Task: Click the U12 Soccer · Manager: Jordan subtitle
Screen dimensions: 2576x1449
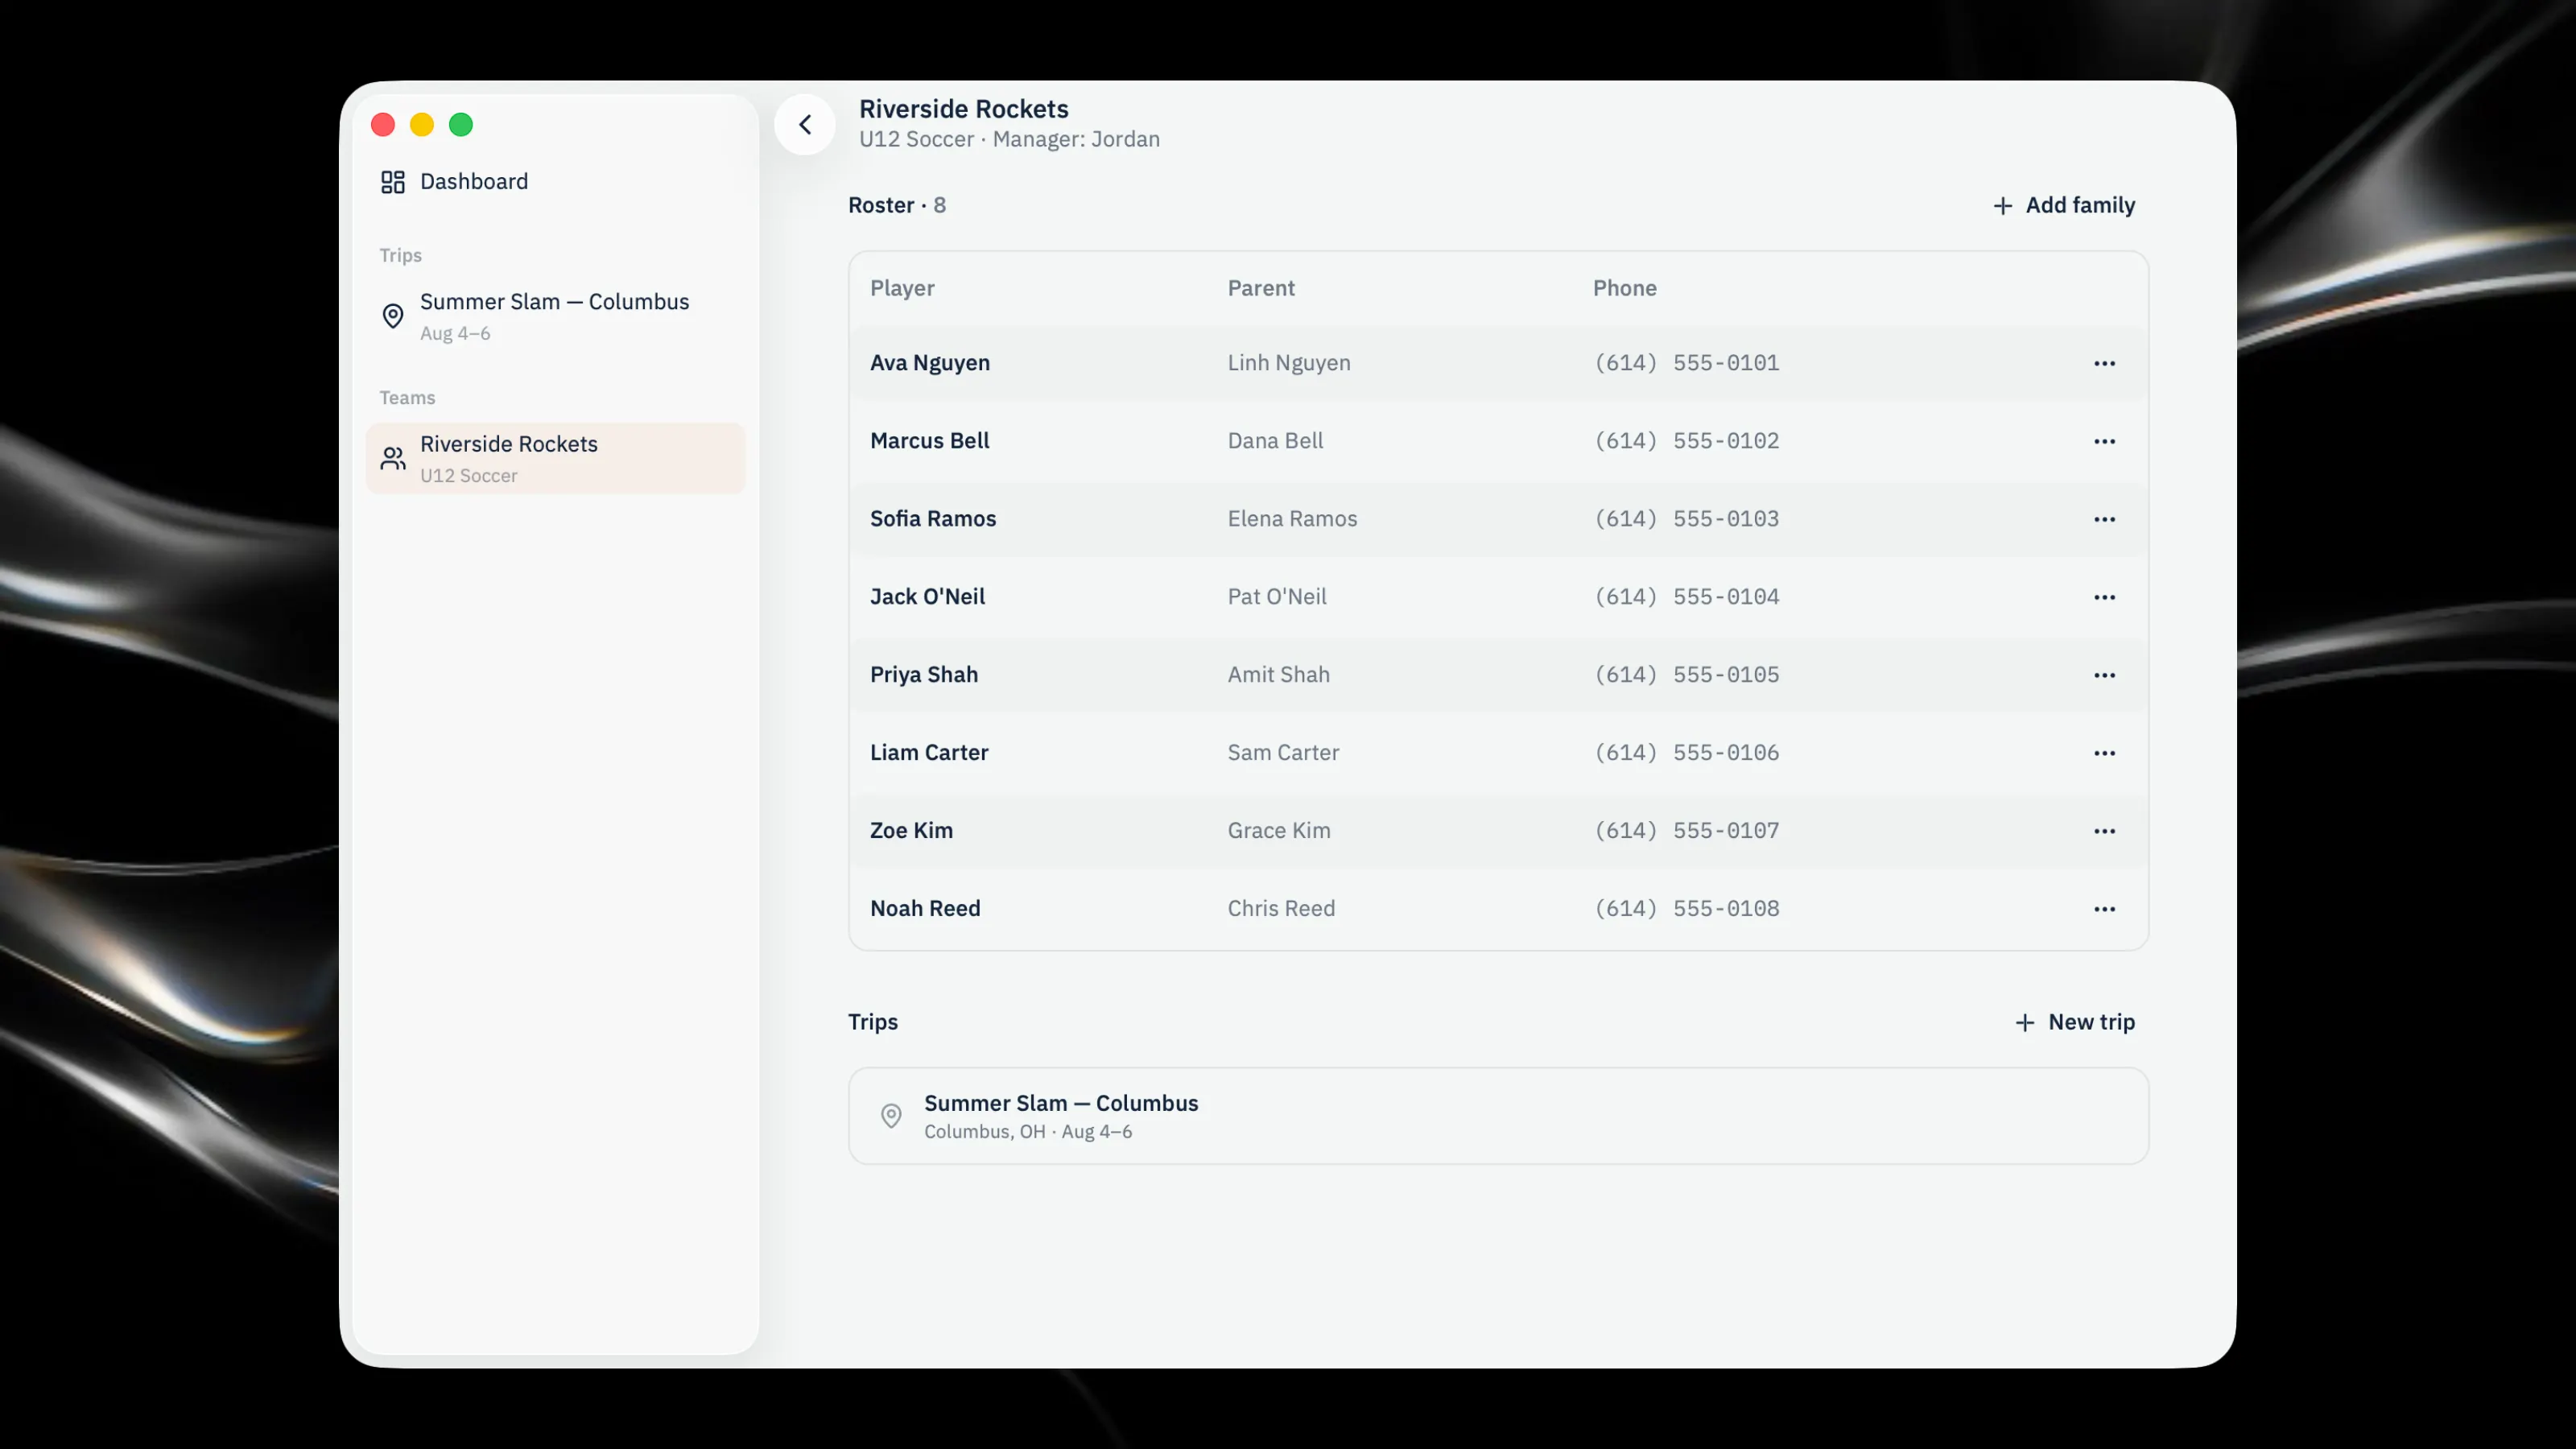Action: [1009, 139]
